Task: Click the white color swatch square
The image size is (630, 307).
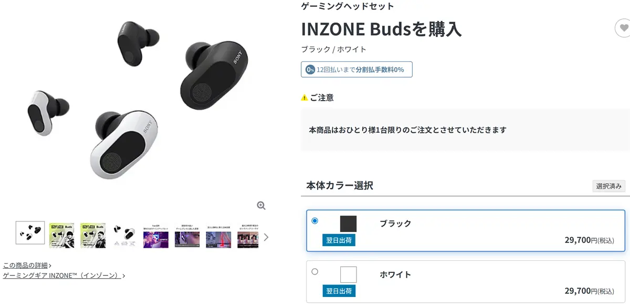Action: point(348,274)
